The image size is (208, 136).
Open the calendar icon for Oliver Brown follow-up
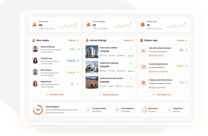[x=143, y=83]
